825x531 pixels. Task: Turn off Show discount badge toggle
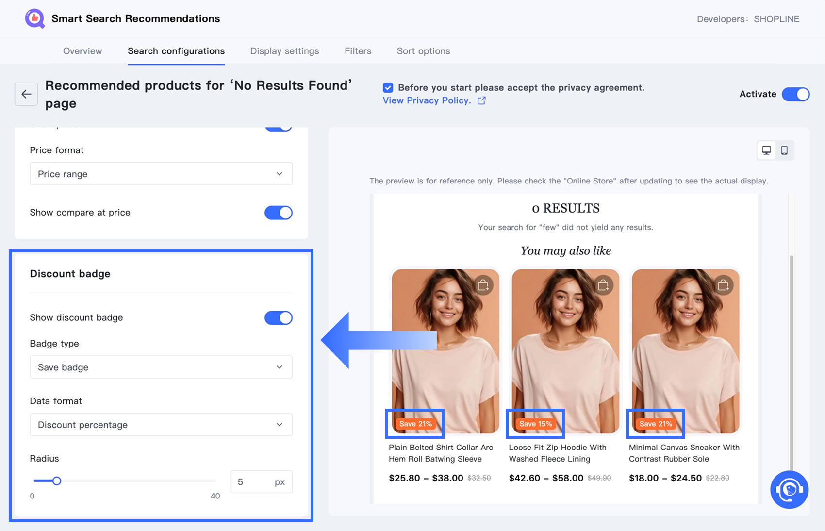click(x=279, y=318)
